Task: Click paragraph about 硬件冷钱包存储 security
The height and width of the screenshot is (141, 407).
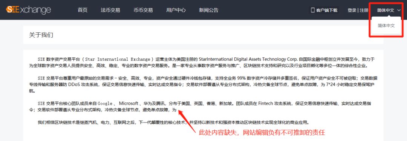Action: coord(203,84)
